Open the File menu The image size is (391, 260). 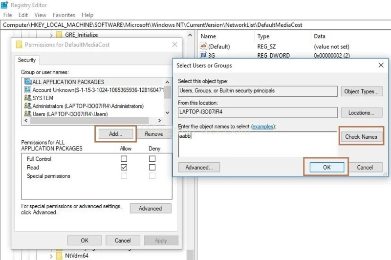click(7, 15)
